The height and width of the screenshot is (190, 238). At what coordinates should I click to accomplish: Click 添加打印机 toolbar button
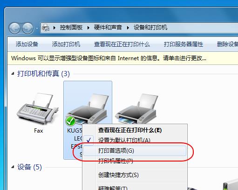(66, 44)
